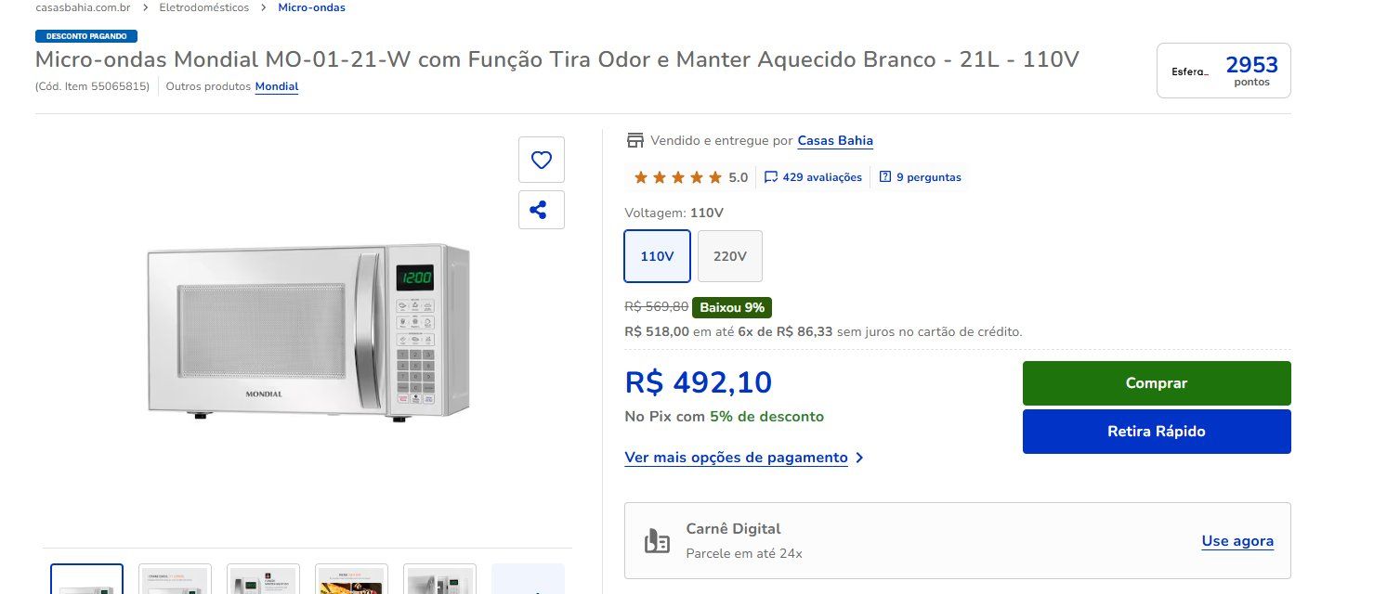Viewport: 1400px width, 594px height.
Task: Click the blue Retira Rápido button
Action: pos(1157,432)
